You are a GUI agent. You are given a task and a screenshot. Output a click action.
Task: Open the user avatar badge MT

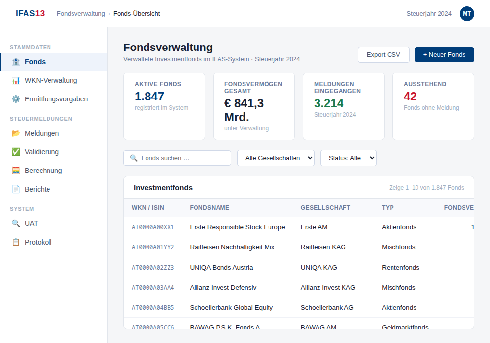point(466,14)
